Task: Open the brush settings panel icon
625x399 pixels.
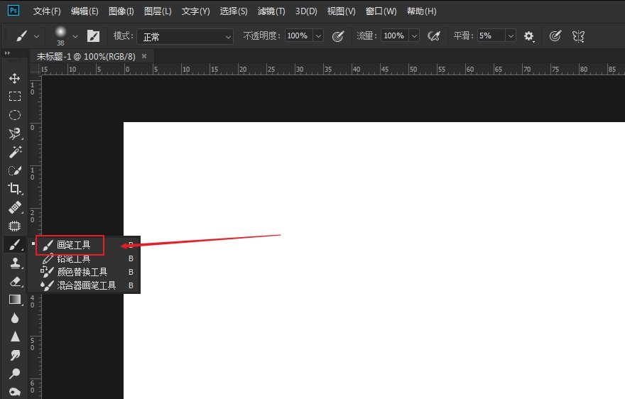Action: (x=93, y=36)
